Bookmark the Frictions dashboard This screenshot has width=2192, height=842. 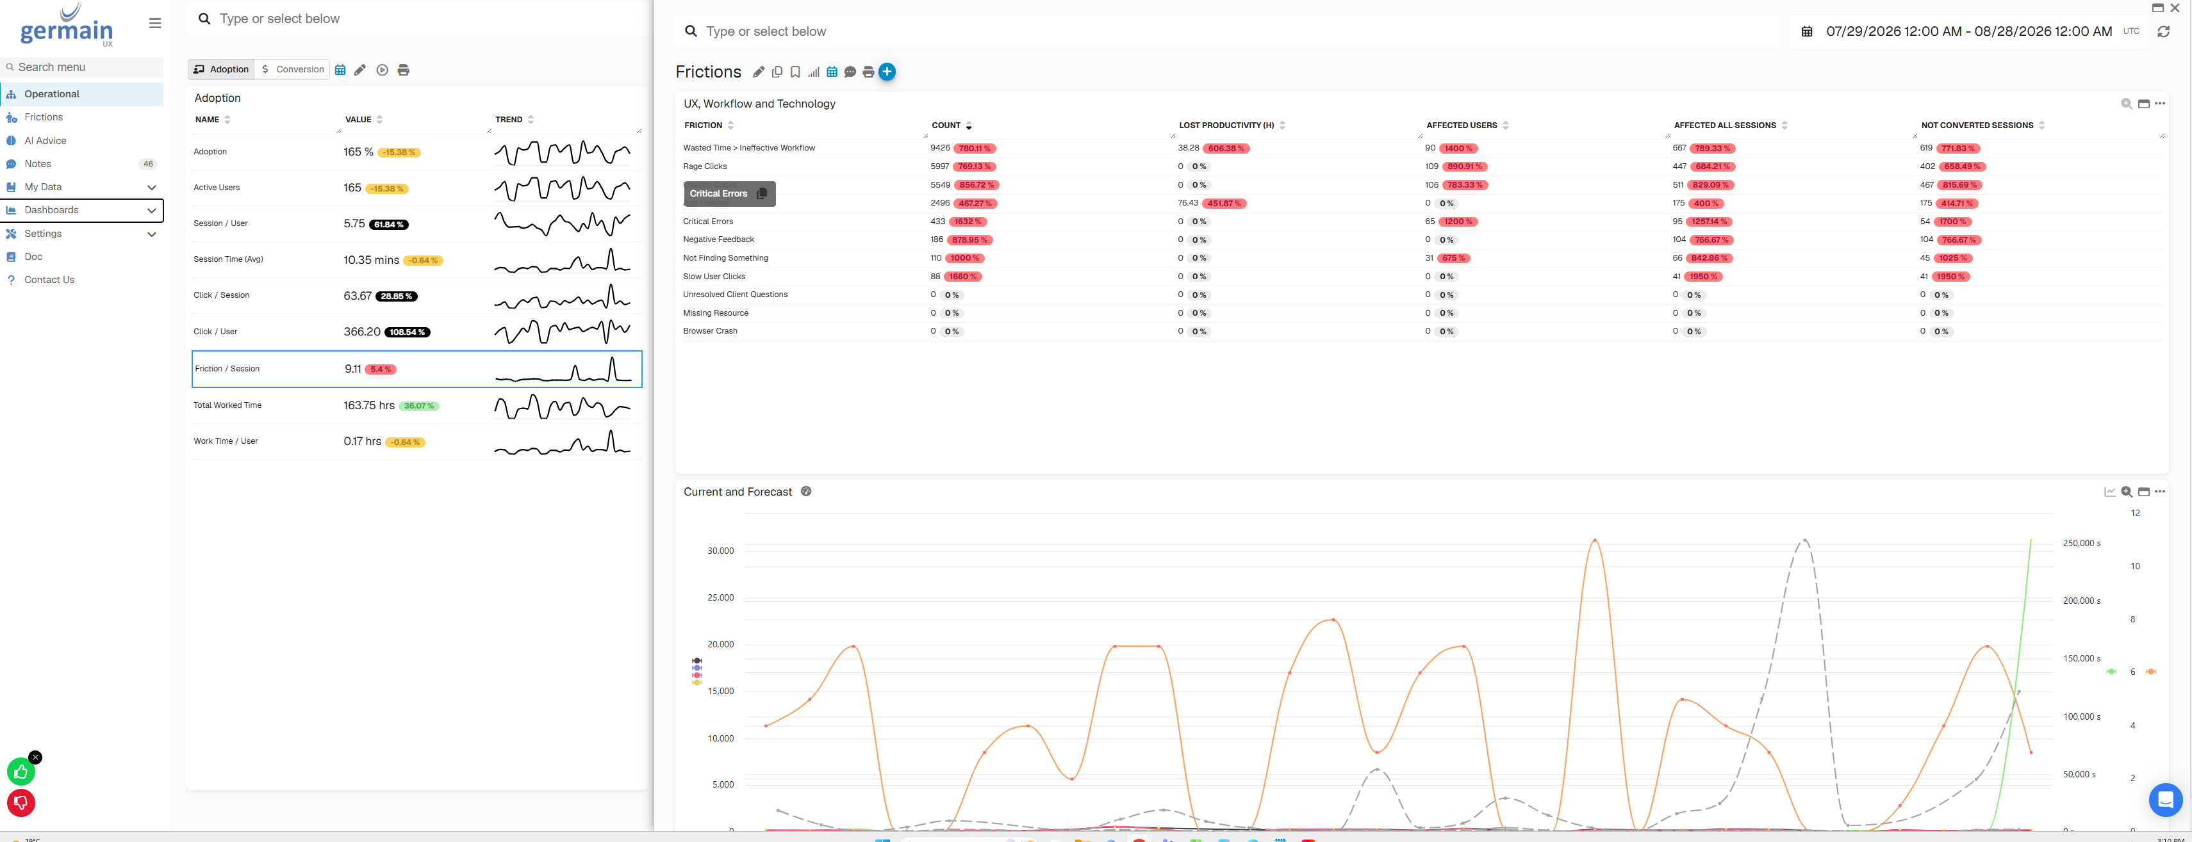(795, 72)
